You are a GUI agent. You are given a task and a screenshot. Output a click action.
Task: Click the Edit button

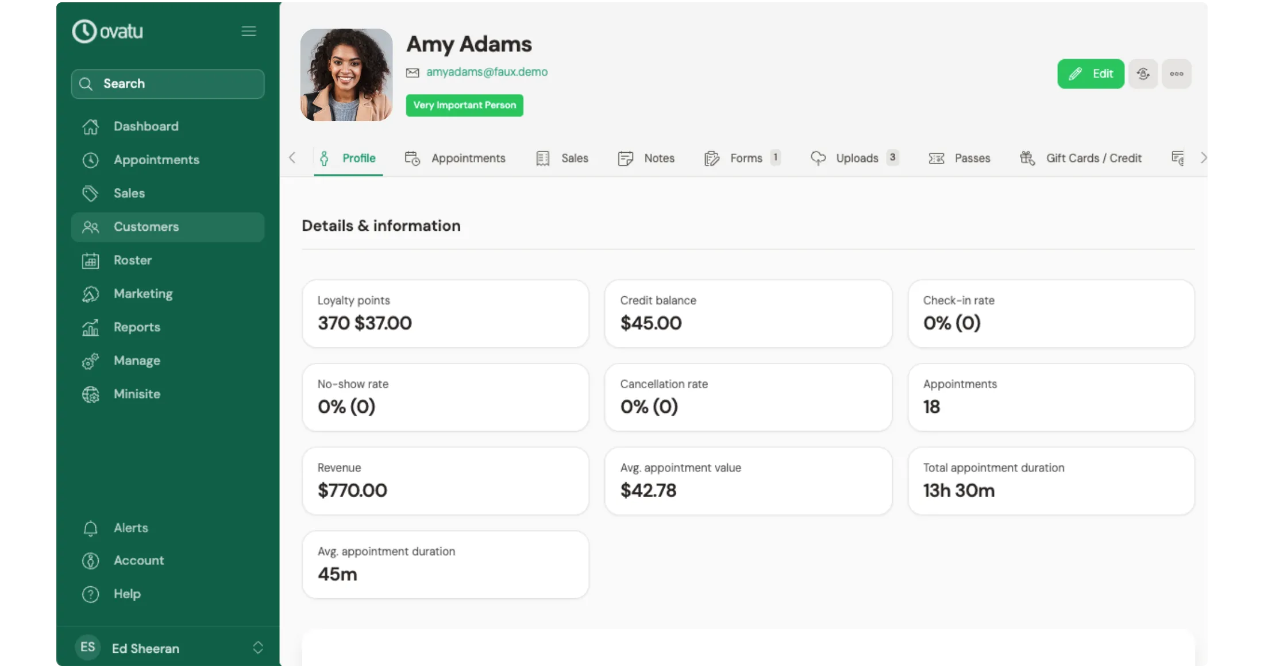(1090, 73)
